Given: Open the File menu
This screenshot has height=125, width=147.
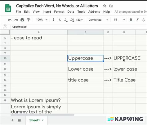Looking at the screenshot, I should pos(18,12).
